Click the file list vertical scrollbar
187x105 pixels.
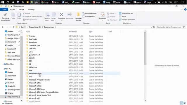(145, 48)
